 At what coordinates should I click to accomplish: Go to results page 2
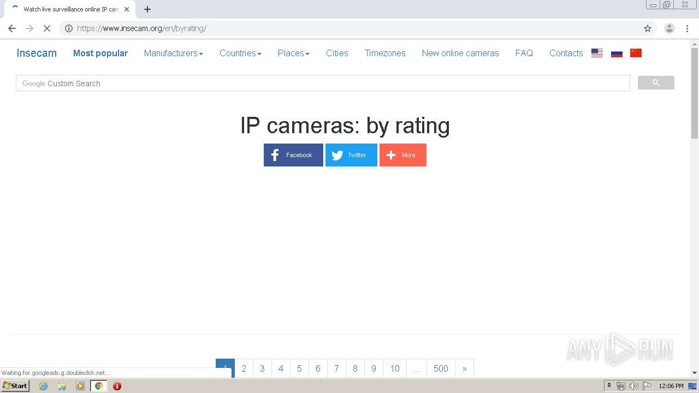pyautogui.click(x=244, y=368)
